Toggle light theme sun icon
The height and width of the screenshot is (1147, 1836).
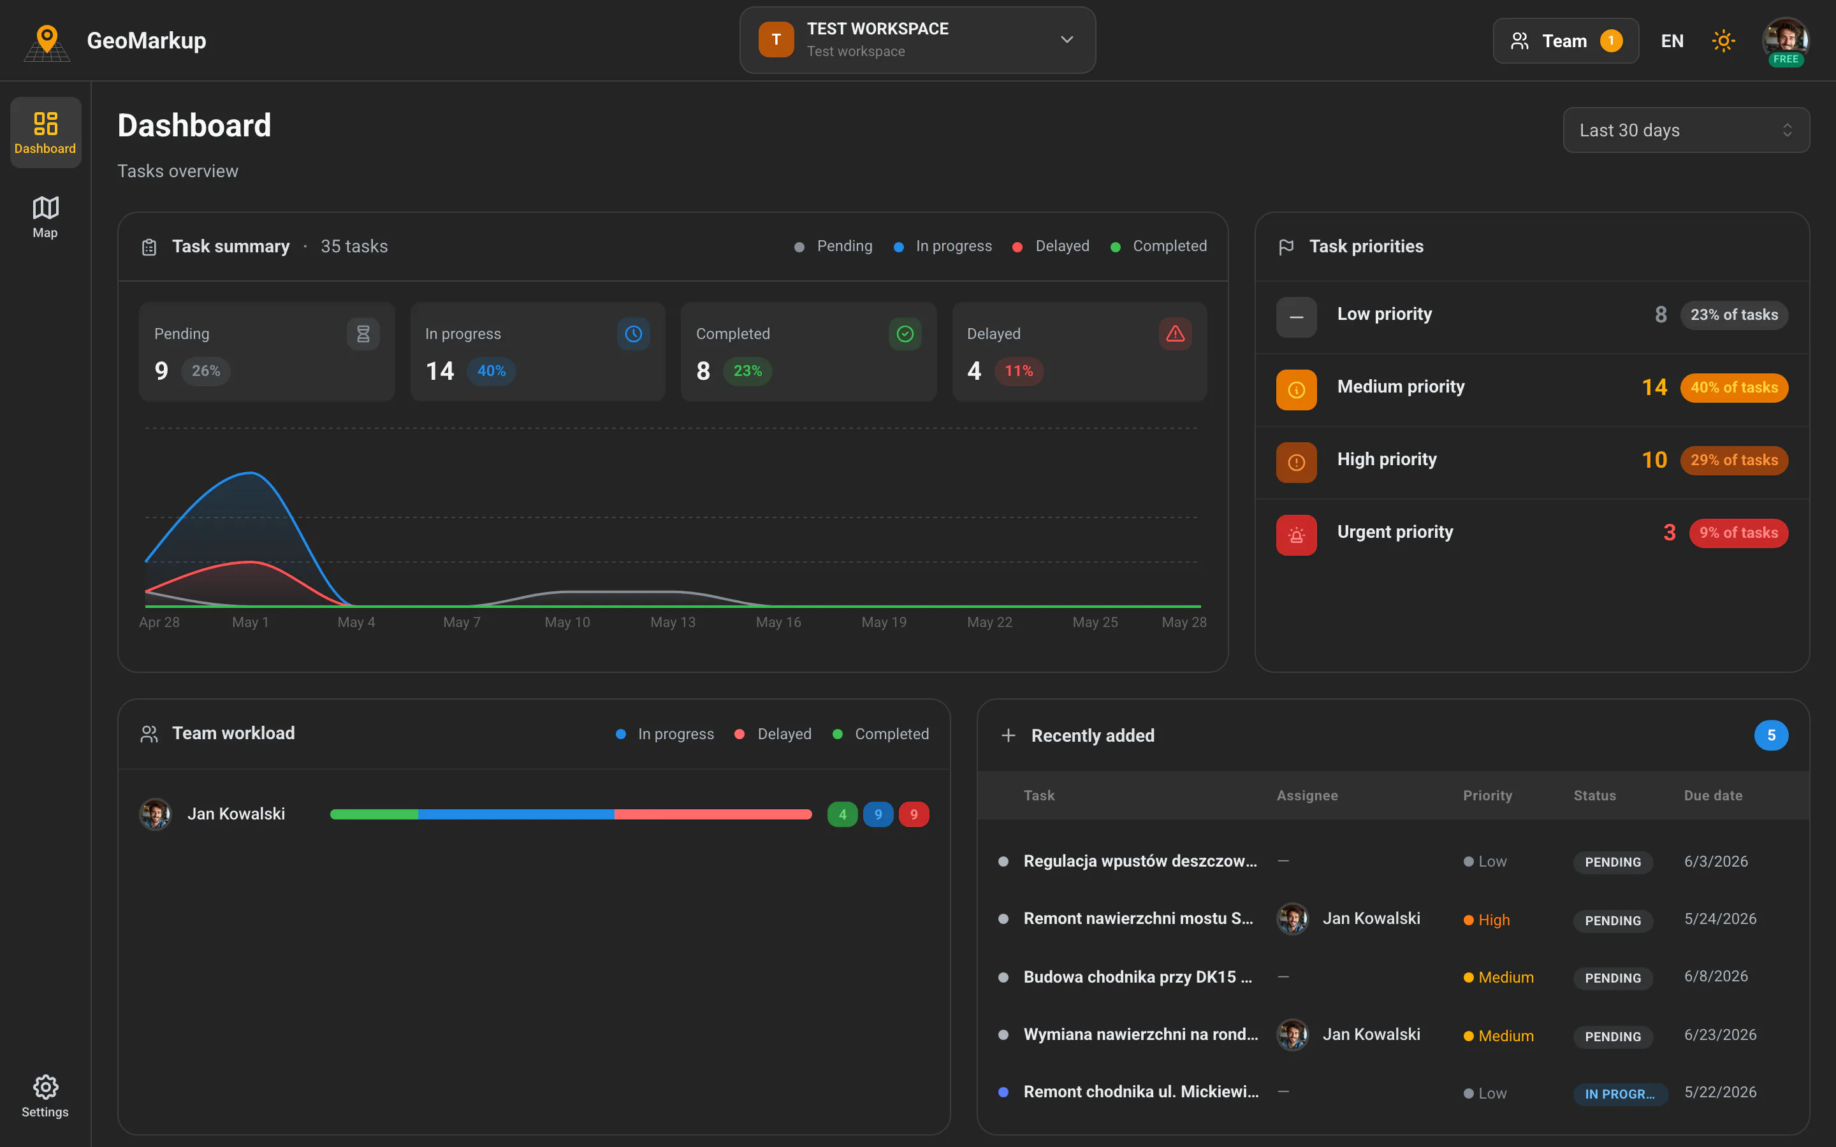pos(1724,41)
